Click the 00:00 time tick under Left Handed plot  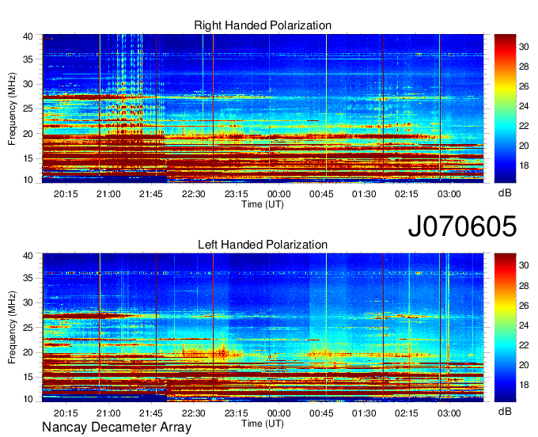point(279,413)
